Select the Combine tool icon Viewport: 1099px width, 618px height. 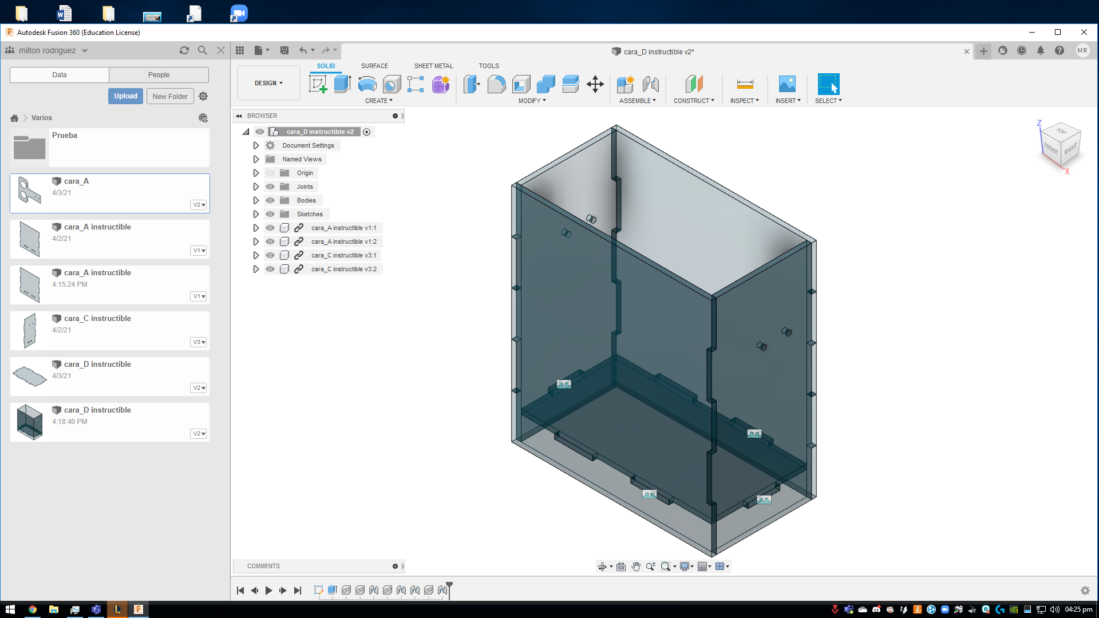(545, 84)
